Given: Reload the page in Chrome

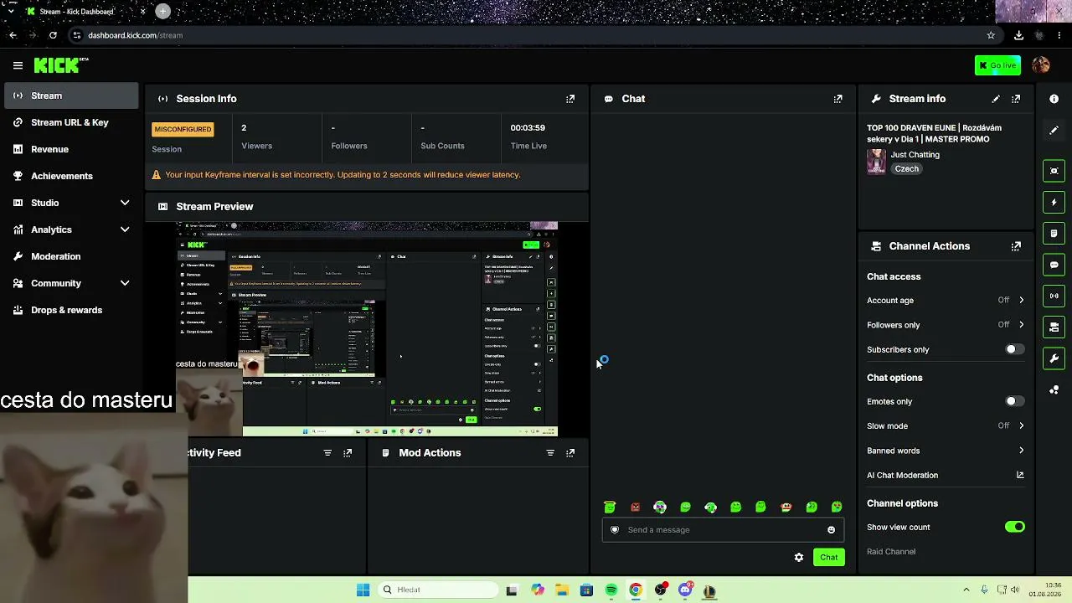Looking at the screenshot, I should (x=53, y=35).
